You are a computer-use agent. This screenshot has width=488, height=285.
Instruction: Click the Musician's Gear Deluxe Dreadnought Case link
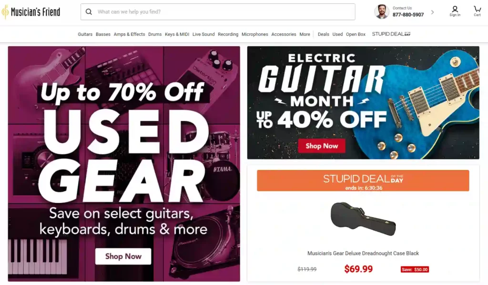click(363, 253)
